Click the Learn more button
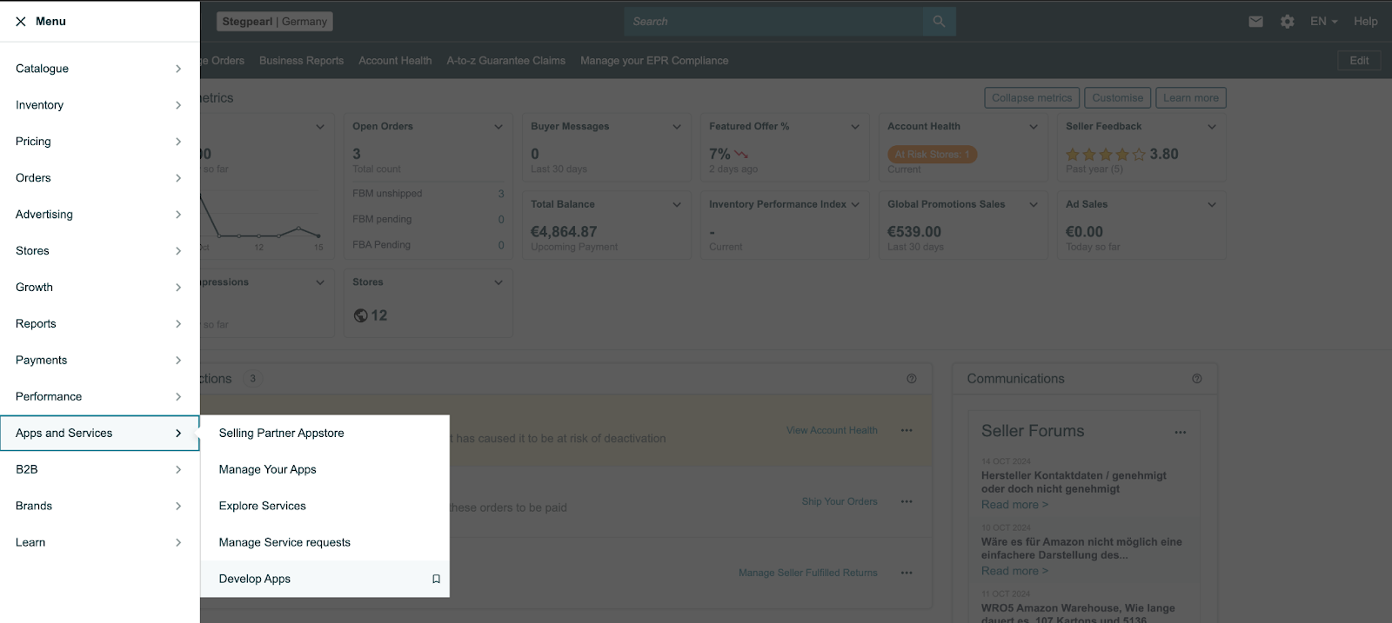1392x623 pixels. (1191, 98)
